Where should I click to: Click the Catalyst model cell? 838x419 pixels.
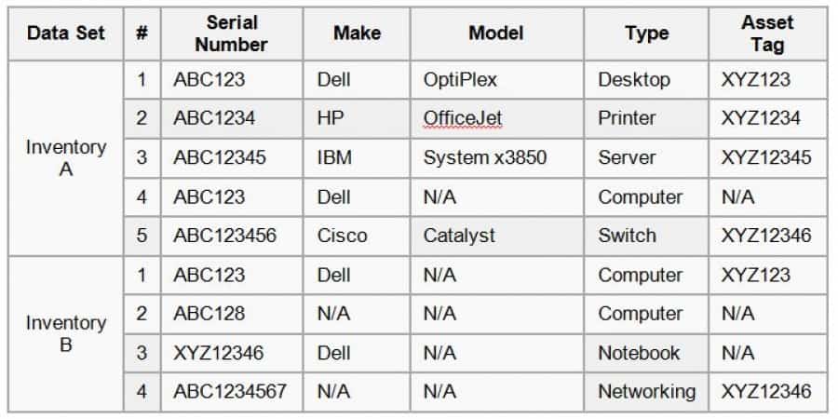click(x=459, y=237)
